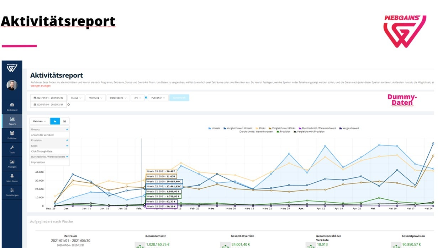Open the Tools wrench icon

click(x=12, y=149)
